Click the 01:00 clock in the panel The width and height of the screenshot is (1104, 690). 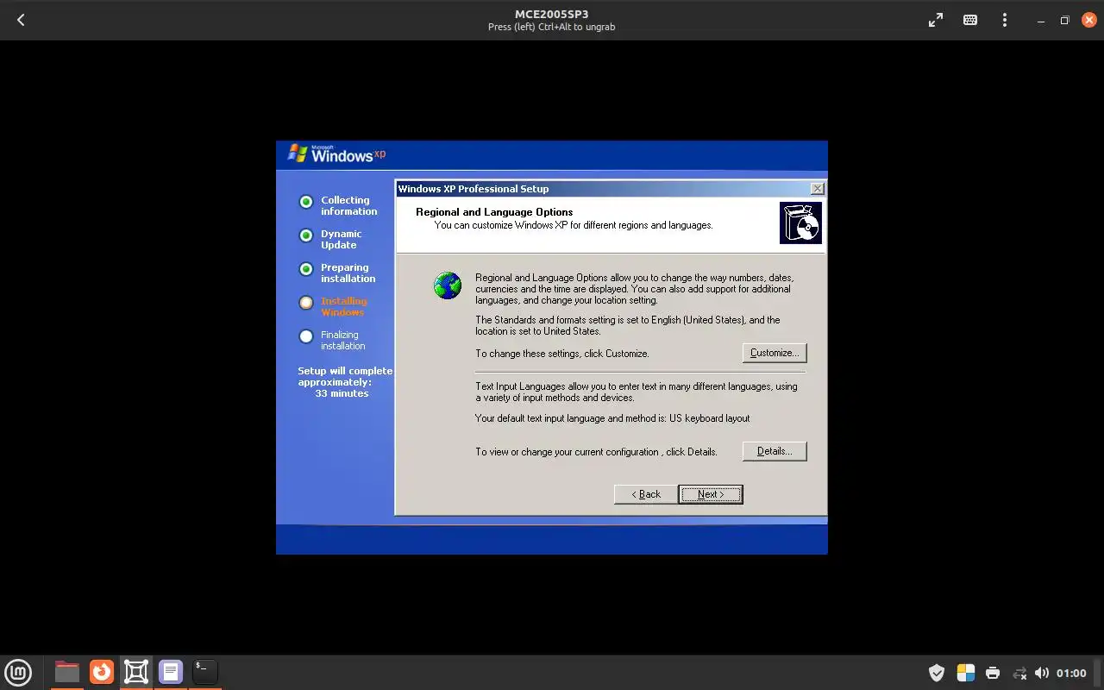tap(1071, 673)
